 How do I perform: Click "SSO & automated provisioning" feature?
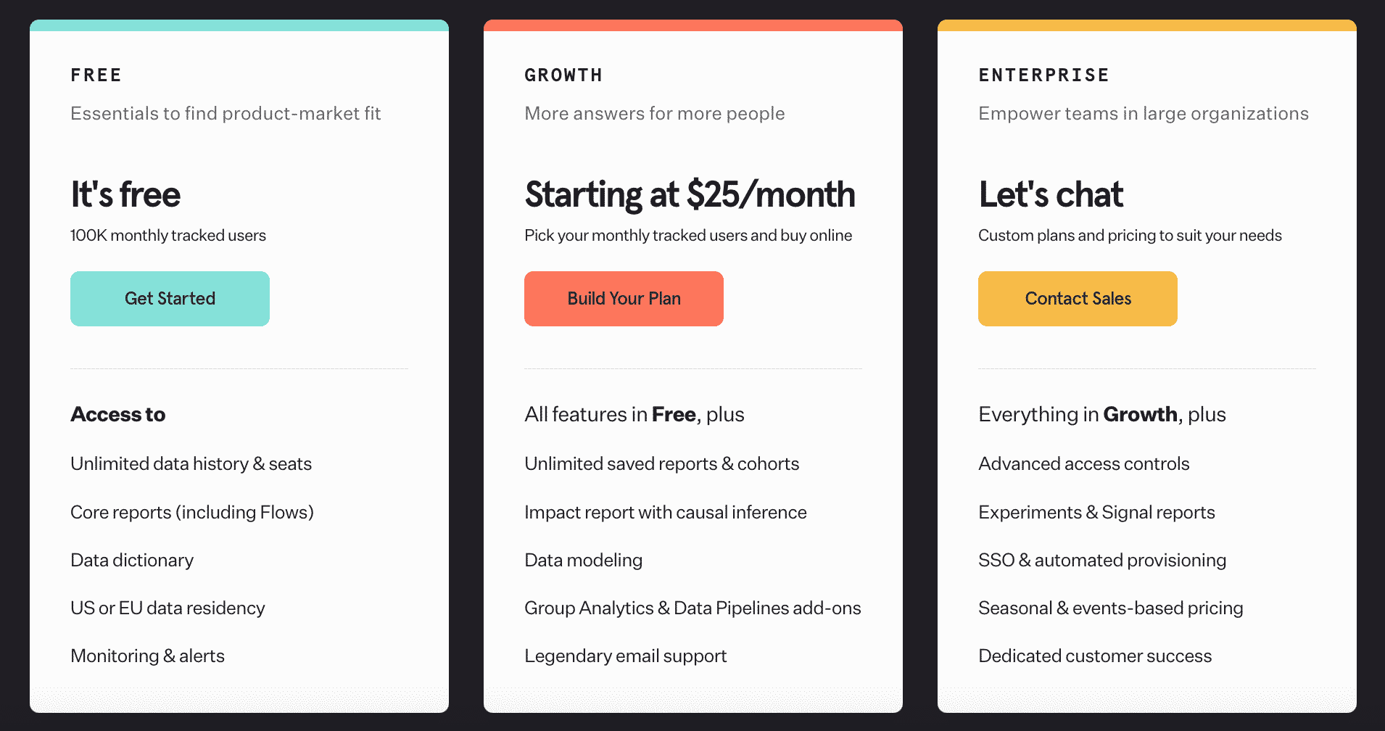coord(1102,561)
